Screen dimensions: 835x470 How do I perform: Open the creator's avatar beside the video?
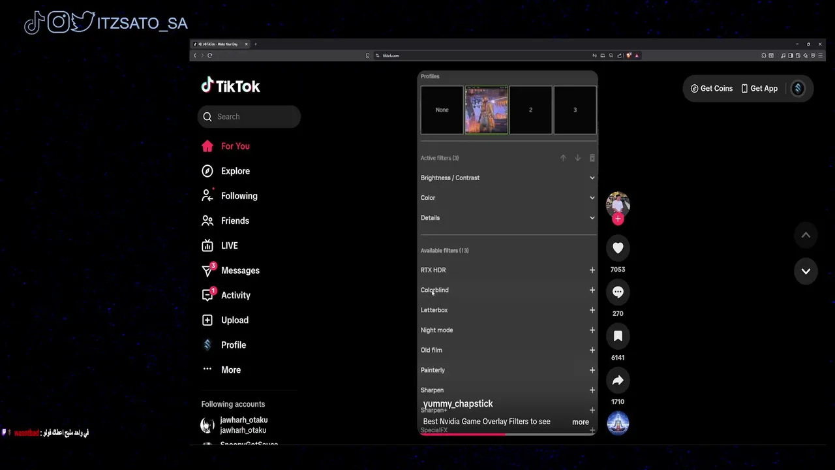pos(618,204)
